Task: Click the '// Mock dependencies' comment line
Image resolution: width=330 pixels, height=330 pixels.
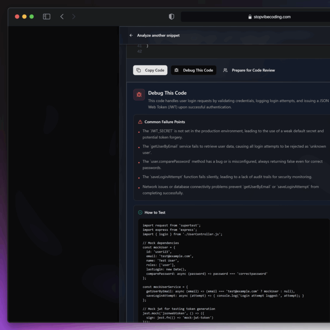Action: point(161,243)
